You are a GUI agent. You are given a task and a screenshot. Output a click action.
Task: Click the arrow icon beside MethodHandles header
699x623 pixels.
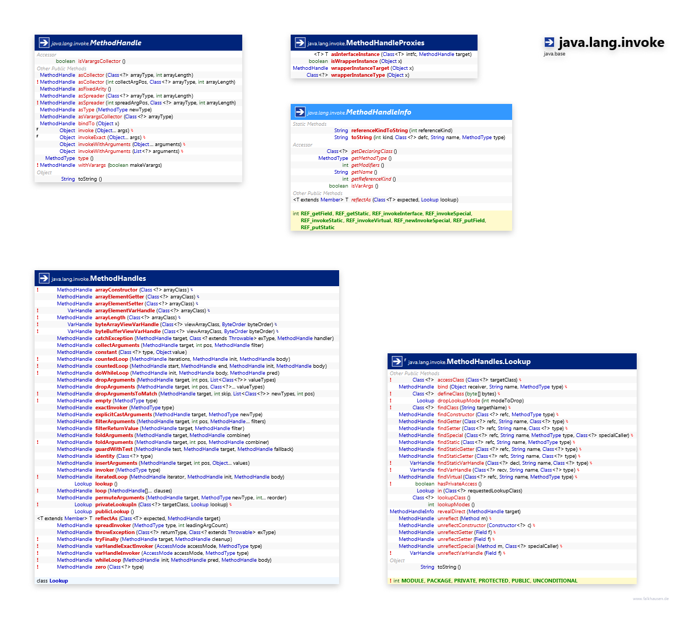coord(44,278)
